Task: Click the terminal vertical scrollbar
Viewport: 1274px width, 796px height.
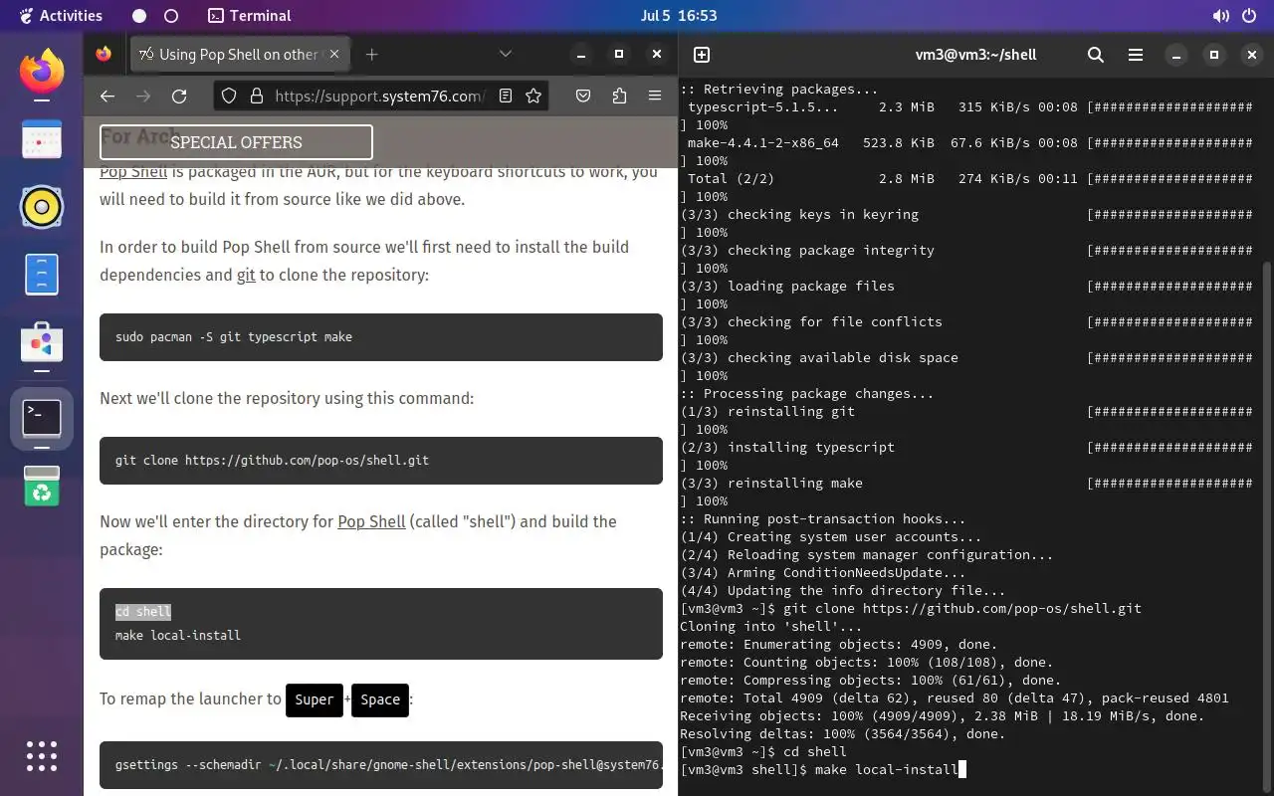Action: (x=1267, y=527)
